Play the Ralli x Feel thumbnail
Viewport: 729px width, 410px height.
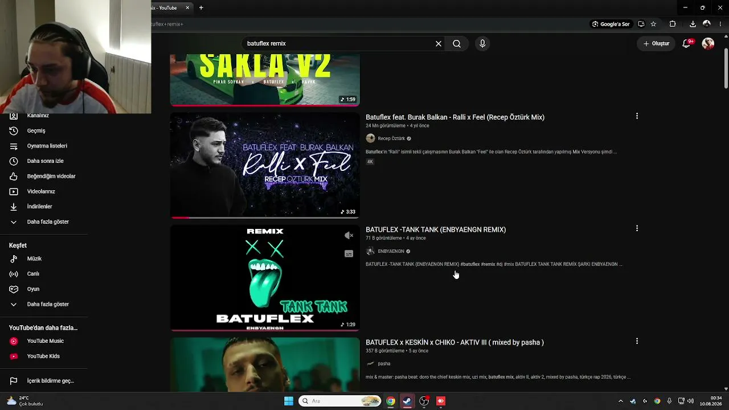tap(265, 165)
